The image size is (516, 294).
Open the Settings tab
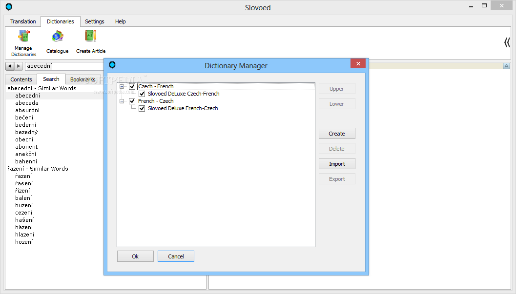94,21
